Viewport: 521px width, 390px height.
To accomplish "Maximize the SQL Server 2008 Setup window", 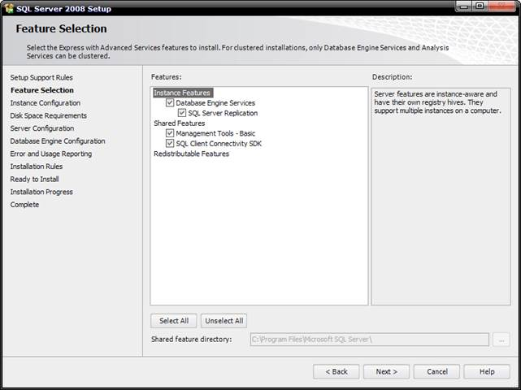I will [480, 6].
